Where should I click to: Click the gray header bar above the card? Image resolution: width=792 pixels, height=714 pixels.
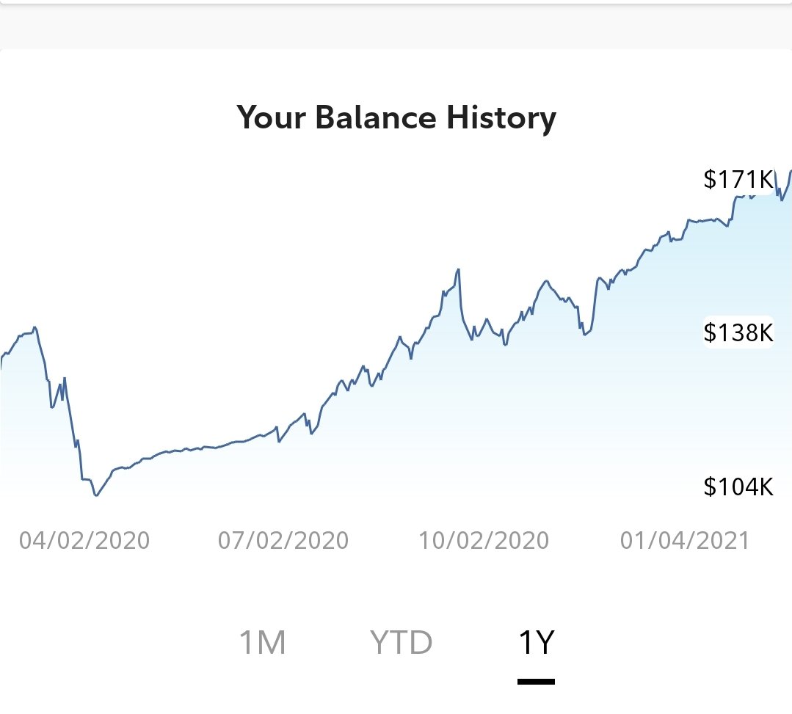pyautogui.click(x=396, y=26)
